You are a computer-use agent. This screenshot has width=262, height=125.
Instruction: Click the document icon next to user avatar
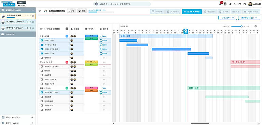click(x=245, y=4)
